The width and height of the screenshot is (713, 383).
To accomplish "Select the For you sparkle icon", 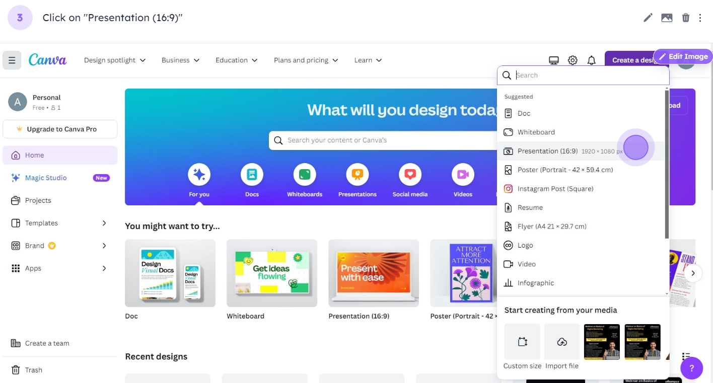I will 199,175.
